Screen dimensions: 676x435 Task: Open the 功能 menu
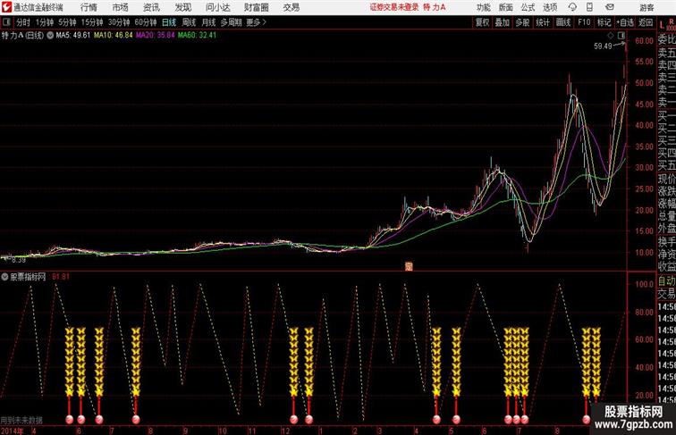484,7
